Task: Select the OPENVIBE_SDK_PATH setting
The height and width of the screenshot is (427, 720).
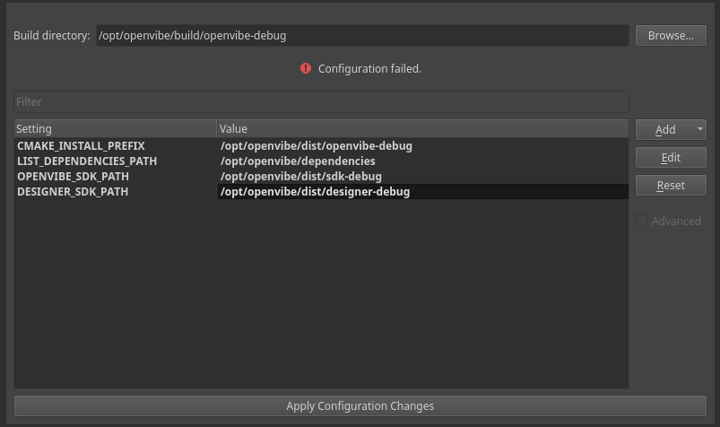Action: (73, 176)
